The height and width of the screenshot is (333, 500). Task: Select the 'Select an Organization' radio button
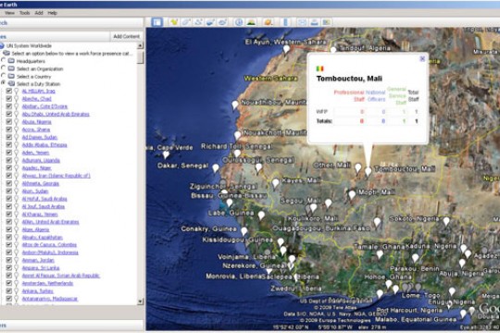pyautogui.click(x=3, y=68)
